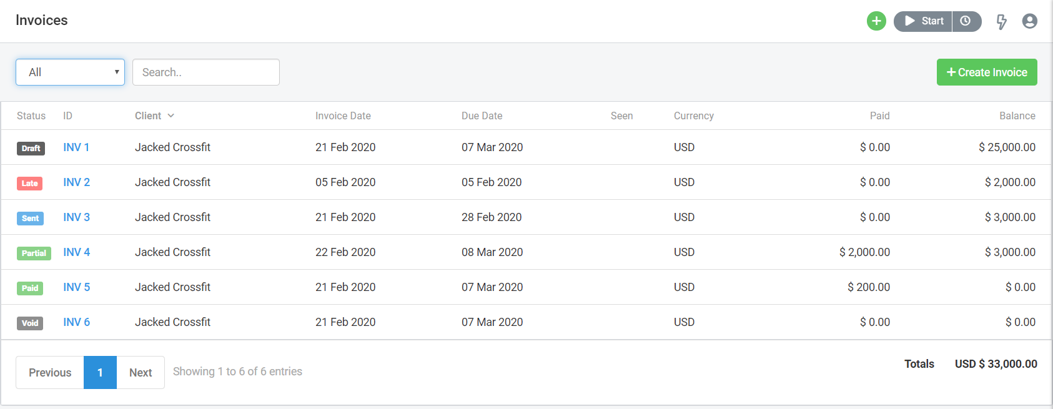Sort by Invoice Date column header
The image size is (1053, 409).
(343, 116)
